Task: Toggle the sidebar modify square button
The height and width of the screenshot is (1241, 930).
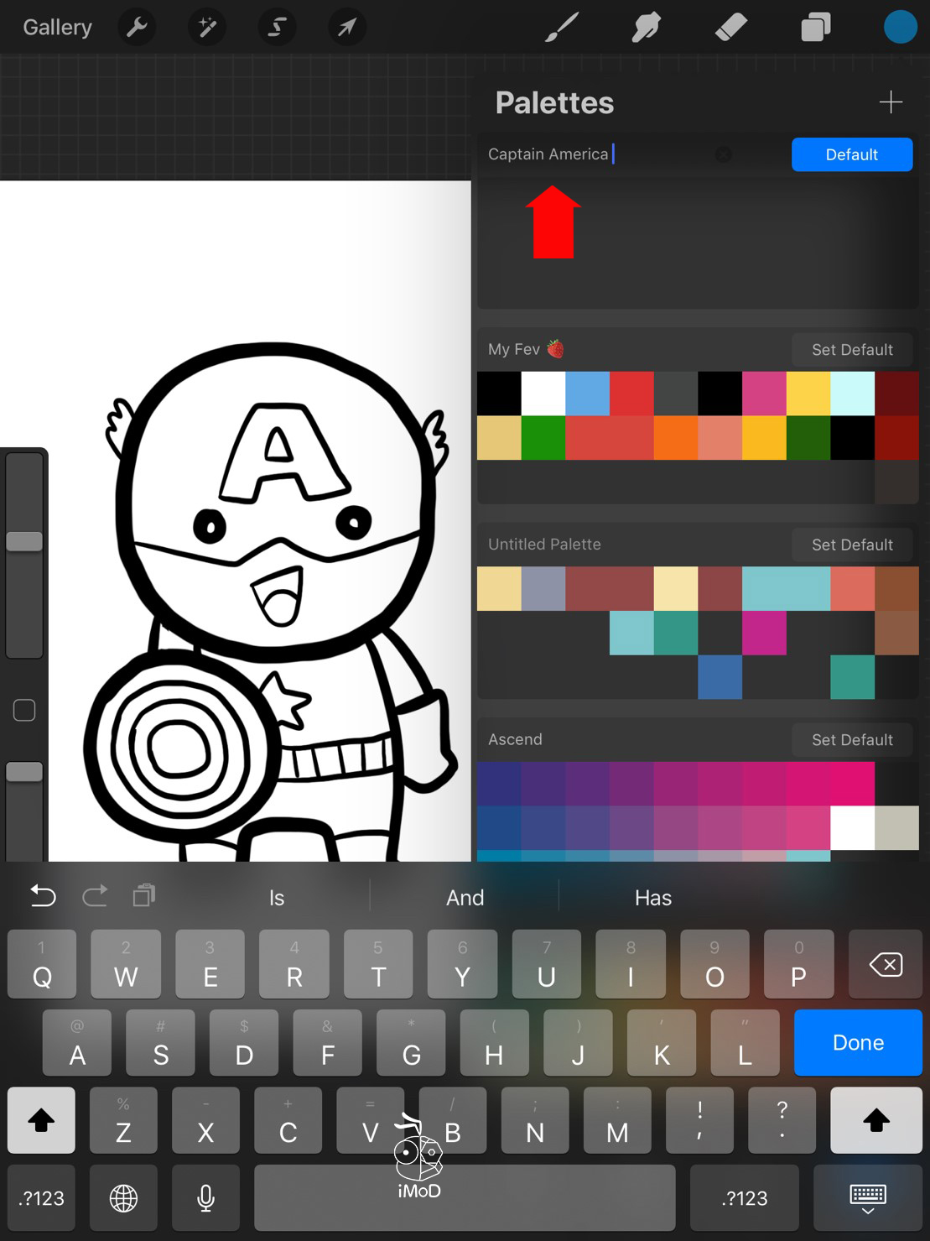Action: point(24,711)
